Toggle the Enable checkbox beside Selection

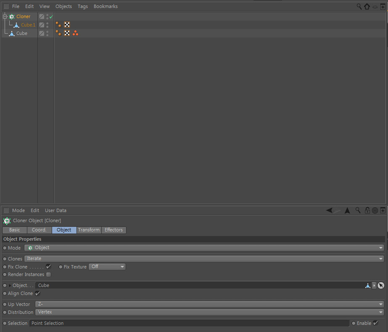click(376, 323)
